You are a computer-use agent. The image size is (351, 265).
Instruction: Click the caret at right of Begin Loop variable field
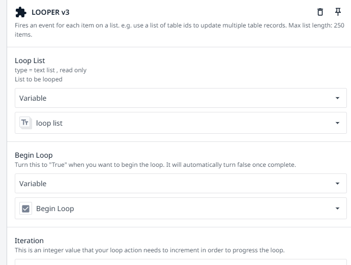[x=337, y=208]
